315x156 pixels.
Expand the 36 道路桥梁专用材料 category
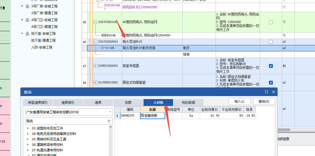click(x=28, y=145)
